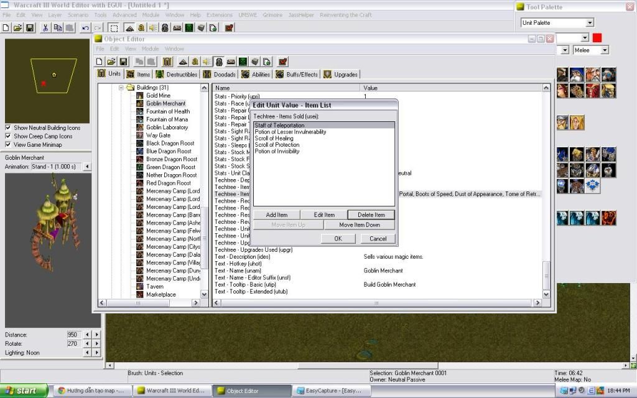Image resolution: width=637 pixels, height=398 pixels.
Task: Confirm the Item List with OK
Action: tap(338, 239)
